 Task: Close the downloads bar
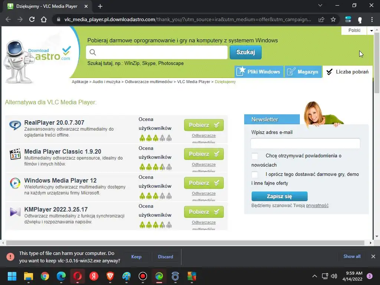(373, 256)
